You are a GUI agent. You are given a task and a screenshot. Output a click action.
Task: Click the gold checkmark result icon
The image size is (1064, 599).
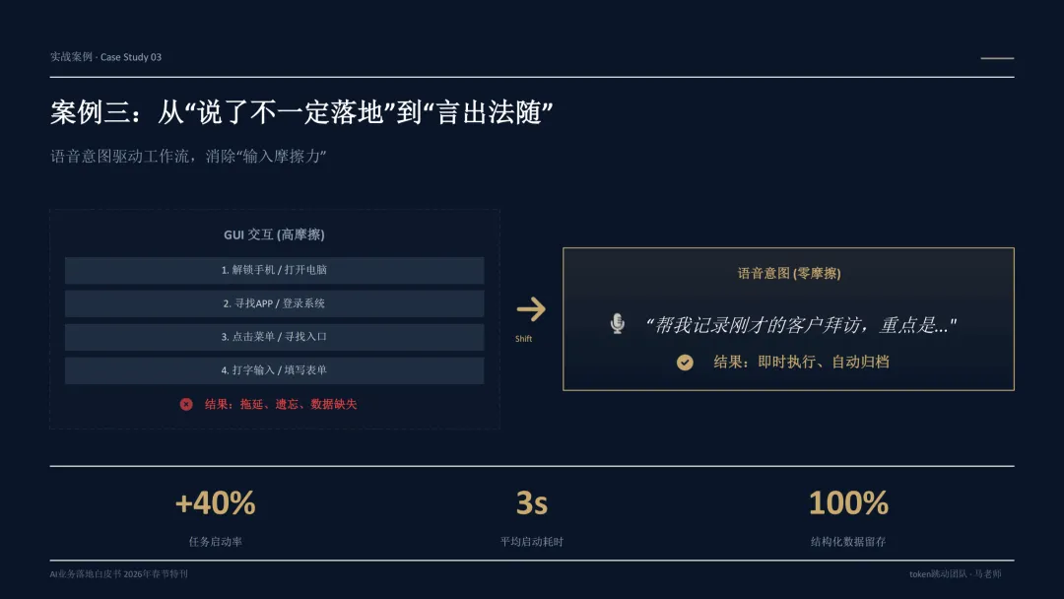(685, 363)
